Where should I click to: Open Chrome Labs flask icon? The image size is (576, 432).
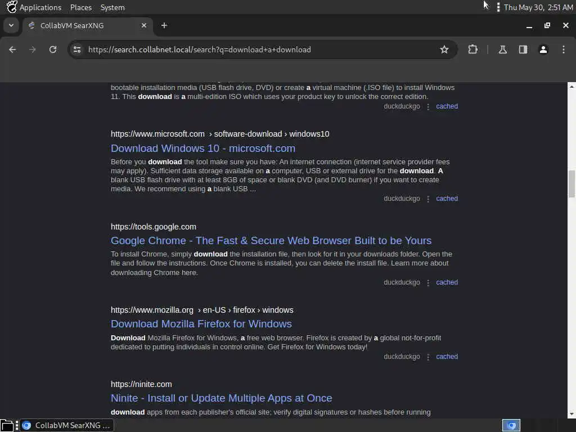(x=502, y=49)
